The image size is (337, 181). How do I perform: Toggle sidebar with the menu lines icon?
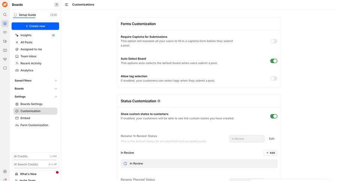click(67, 4)
